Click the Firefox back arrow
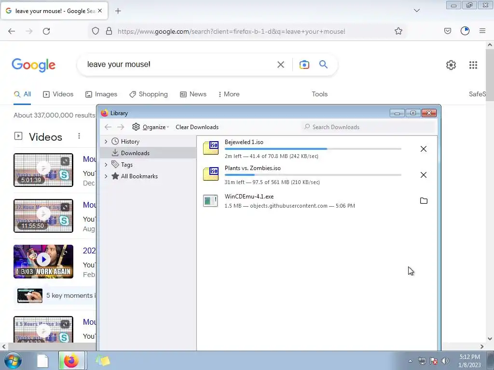The height and width of the screenshot is (370, 494). pos(12,31)
